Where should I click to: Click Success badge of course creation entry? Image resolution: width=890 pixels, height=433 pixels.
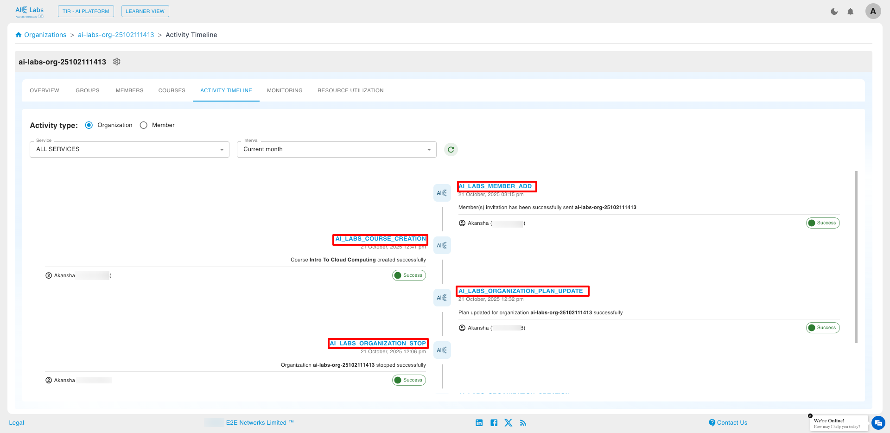(x=409, y=275)
